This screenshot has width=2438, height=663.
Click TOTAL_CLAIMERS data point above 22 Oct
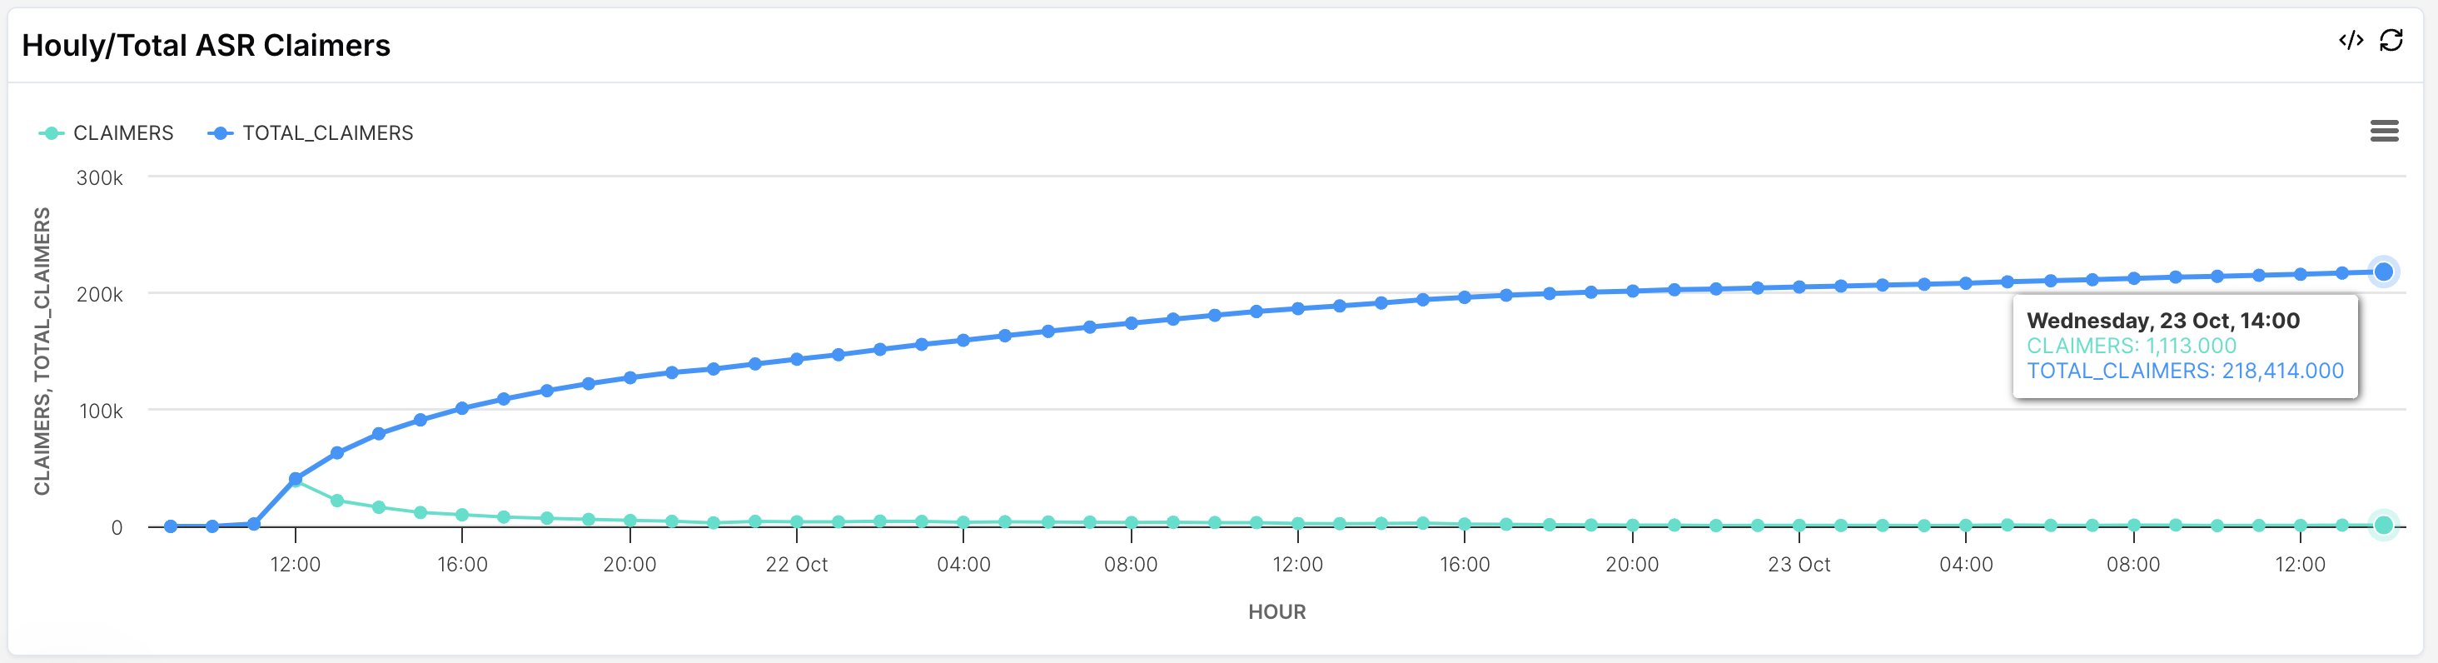tap(797, 359)
